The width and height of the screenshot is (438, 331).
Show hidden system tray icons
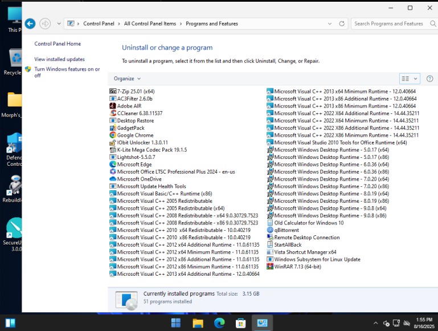pyautogui.click(x=376, y=323)
